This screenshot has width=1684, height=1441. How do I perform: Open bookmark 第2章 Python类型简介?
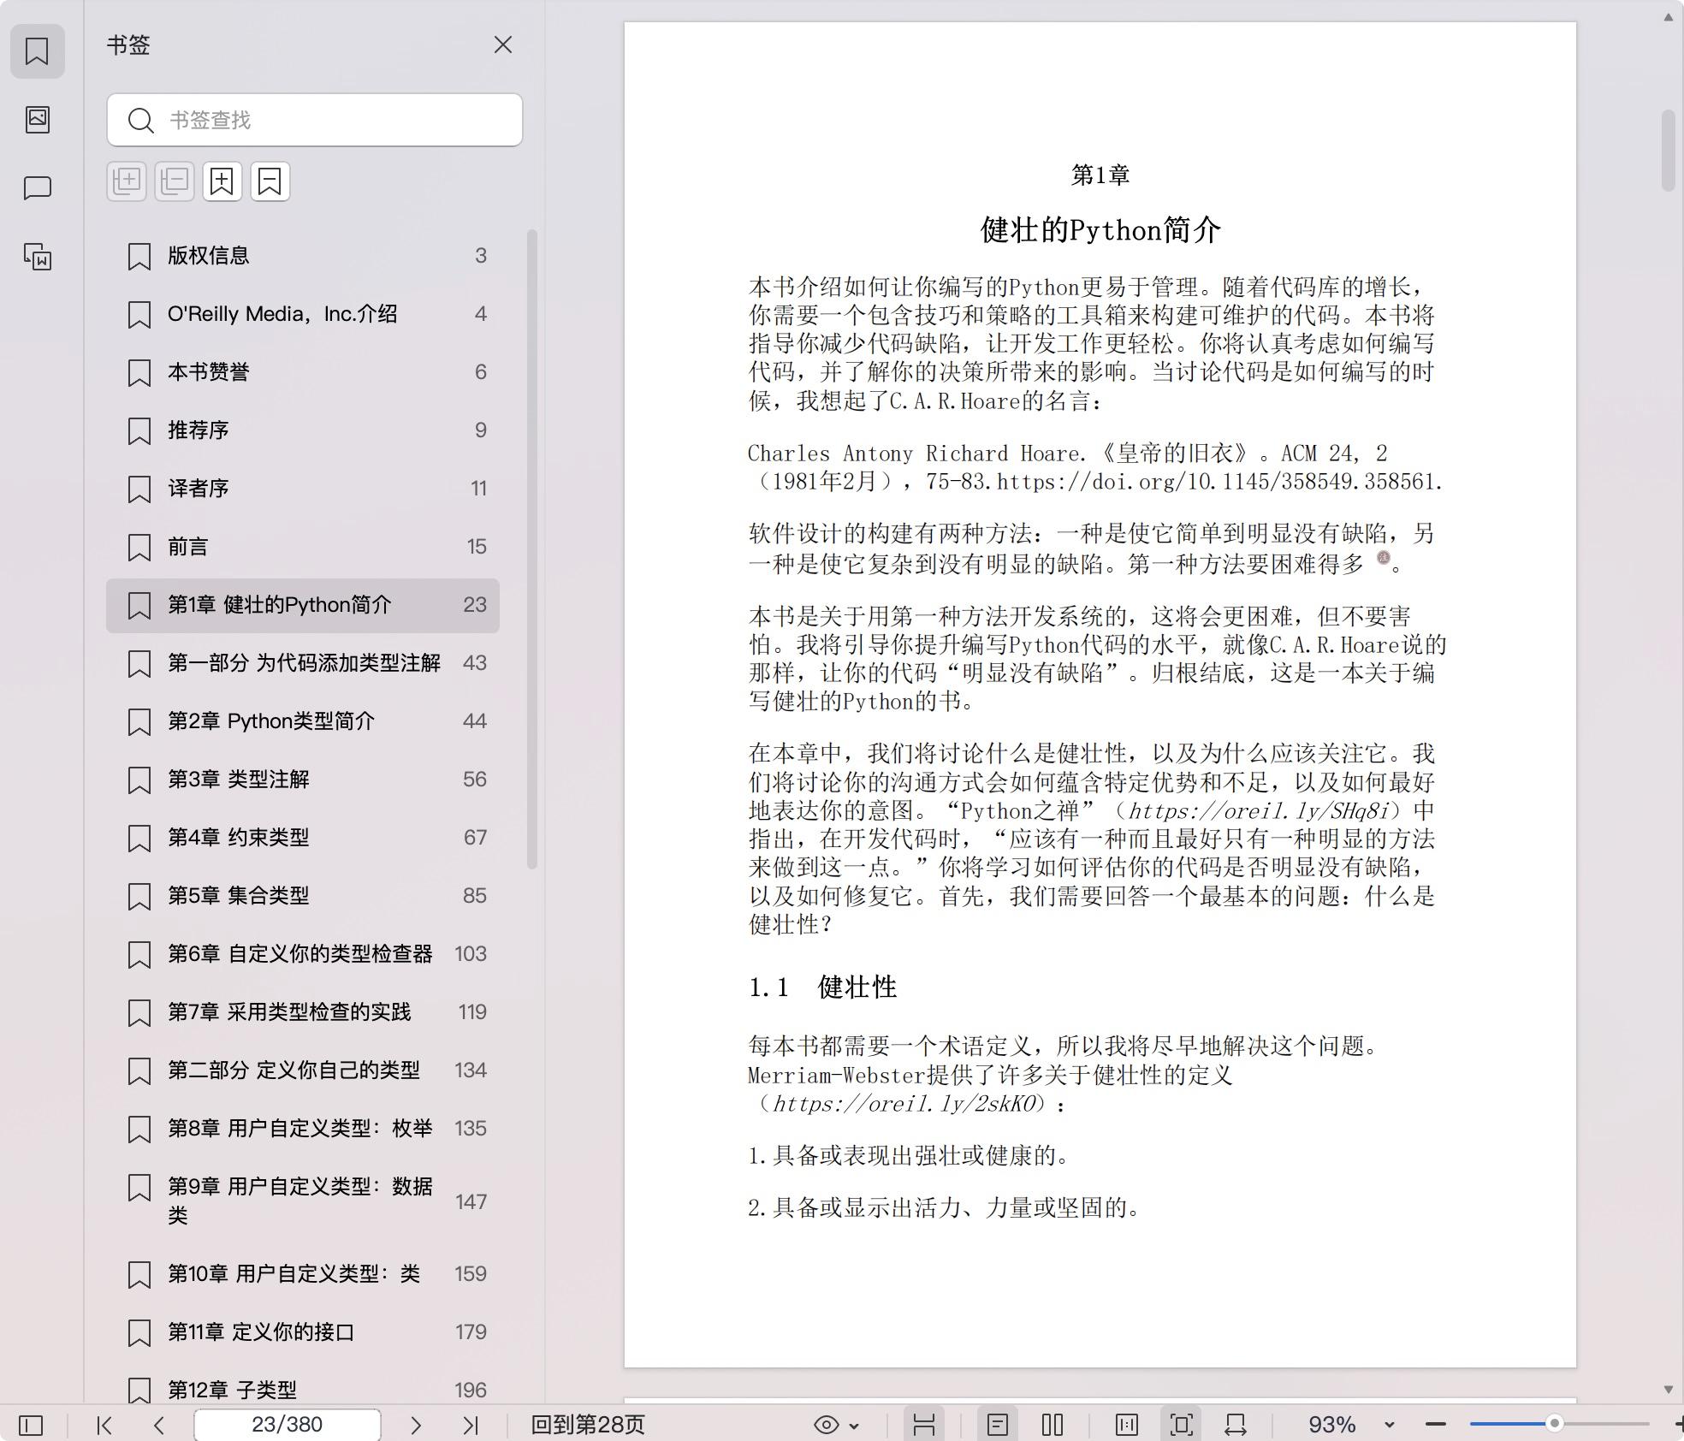303,720
